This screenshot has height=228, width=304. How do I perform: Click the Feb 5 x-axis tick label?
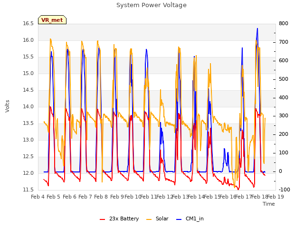click(54, 197)
